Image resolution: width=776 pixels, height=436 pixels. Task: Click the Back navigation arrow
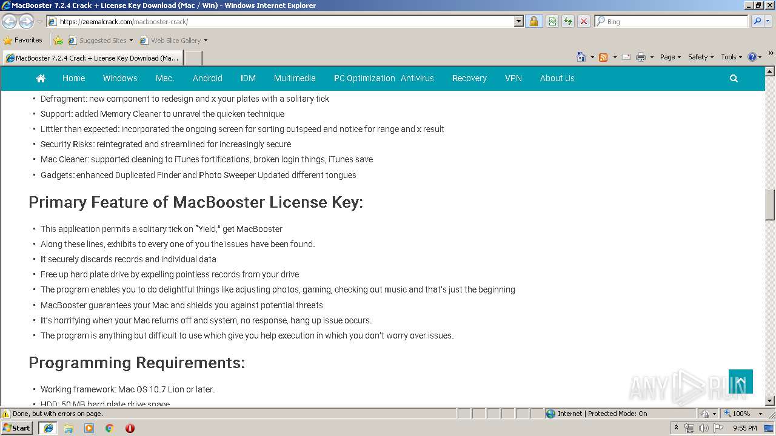tap(9, 22)
